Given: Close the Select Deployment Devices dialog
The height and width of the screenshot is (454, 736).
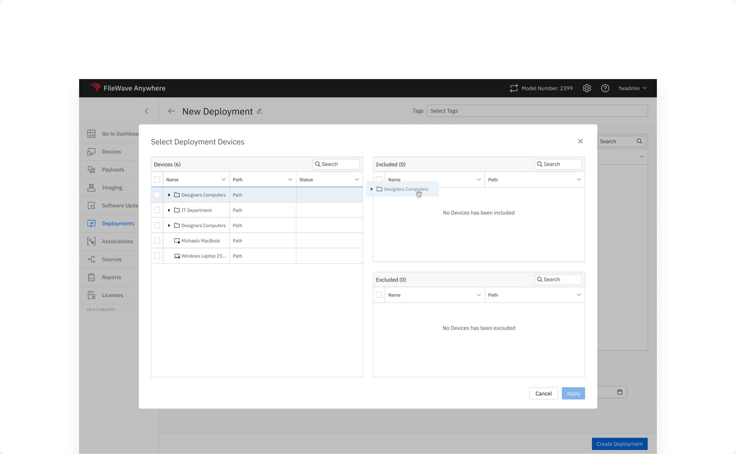Looking at the screenshot, I should click(x=580, y=141).
